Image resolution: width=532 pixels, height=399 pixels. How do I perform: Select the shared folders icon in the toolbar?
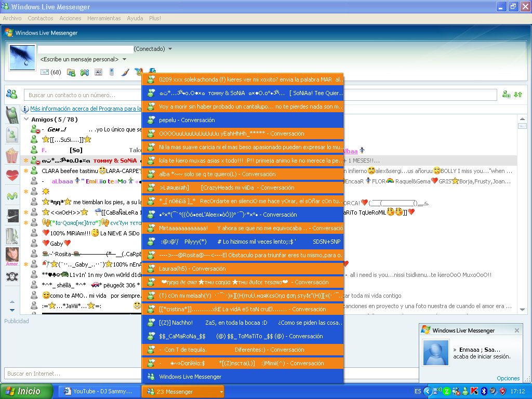71,73
